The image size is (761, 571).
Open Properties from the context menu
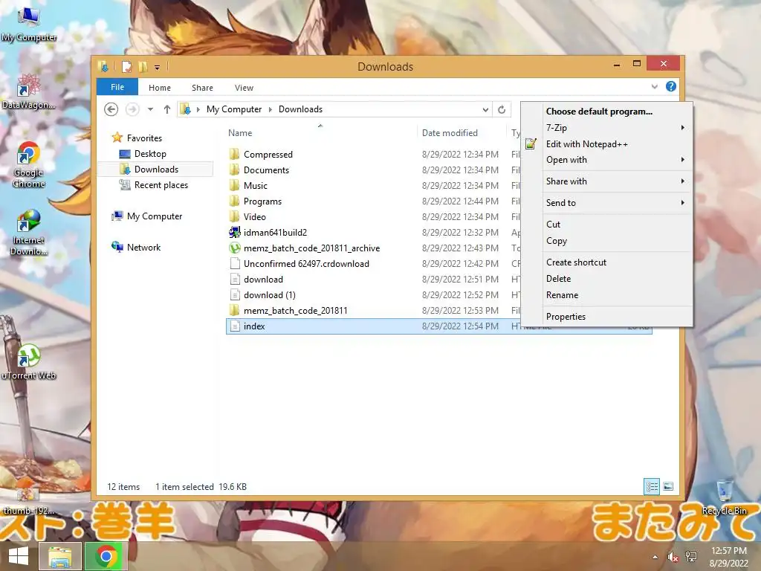pos(566,317)
